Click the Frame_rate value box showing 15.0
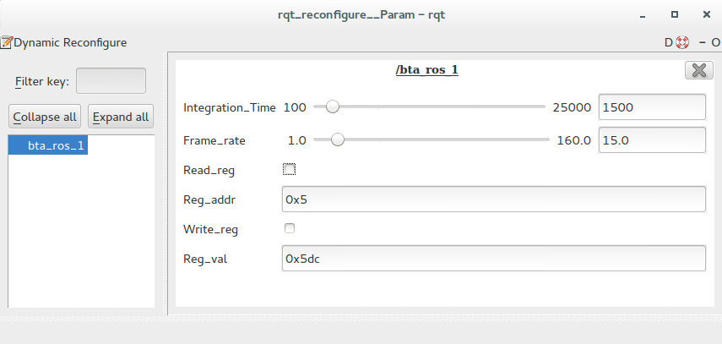 click(651, 140)
